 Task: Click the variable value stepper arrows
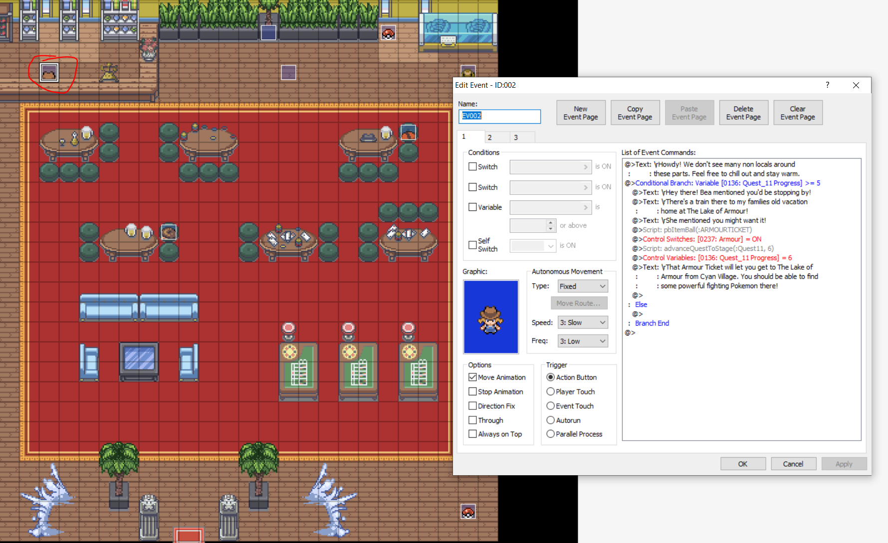(x=550, y=226)
